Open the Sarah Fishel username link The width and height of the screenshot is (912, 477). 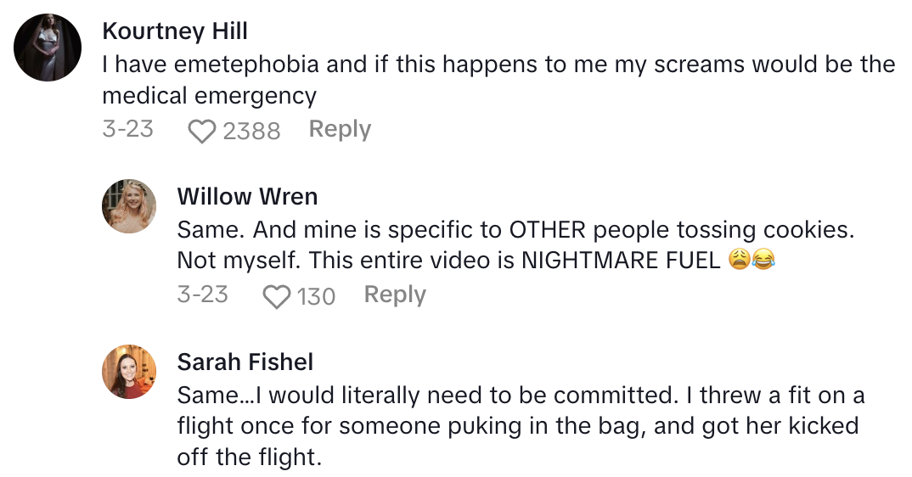click(x=245, y=362)
